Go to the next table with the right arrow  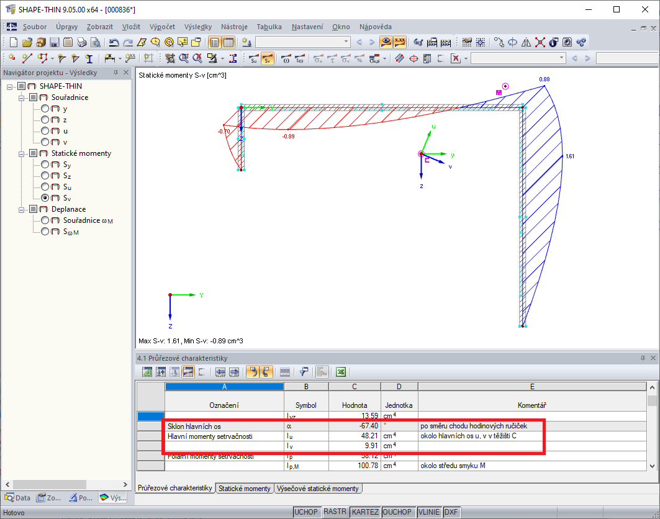click(234, 372)
